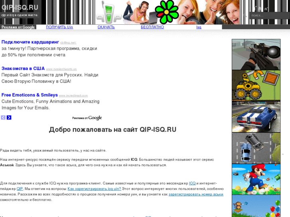Open the monkey balloons game thumbnail

(x=256, y=206)
